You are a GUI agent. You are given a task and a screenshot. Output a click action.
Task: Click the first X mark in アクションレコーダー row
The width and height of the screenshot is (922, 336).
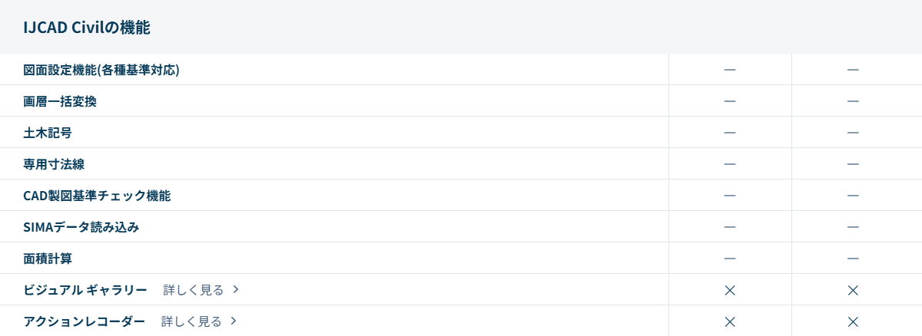(730, 321)
